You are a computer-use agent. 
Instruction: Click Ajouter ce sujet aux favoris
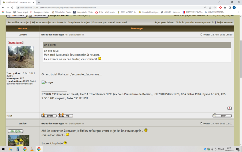pos(49,22)
